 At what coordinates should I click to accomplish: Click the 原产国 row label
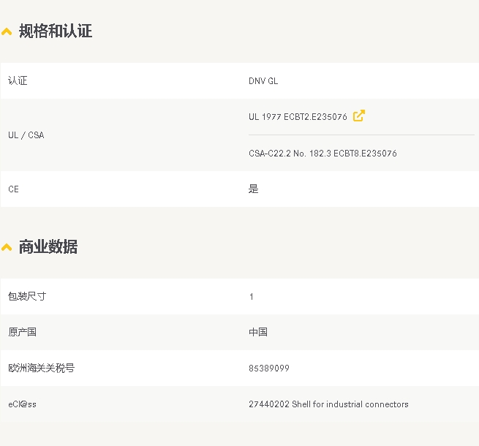point(22,332)
